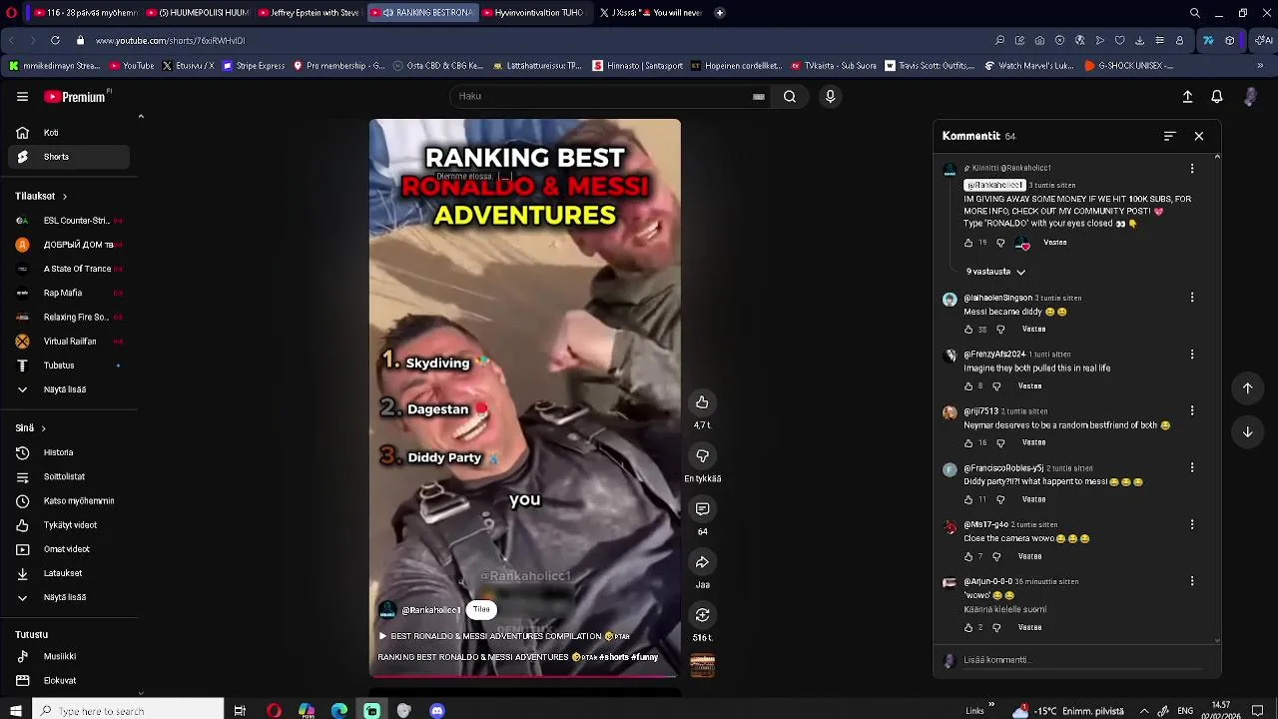This screenshot has width=1278, height=719.
Task: Open Tykätyt videot in sidebar
Action: [69, 525]
